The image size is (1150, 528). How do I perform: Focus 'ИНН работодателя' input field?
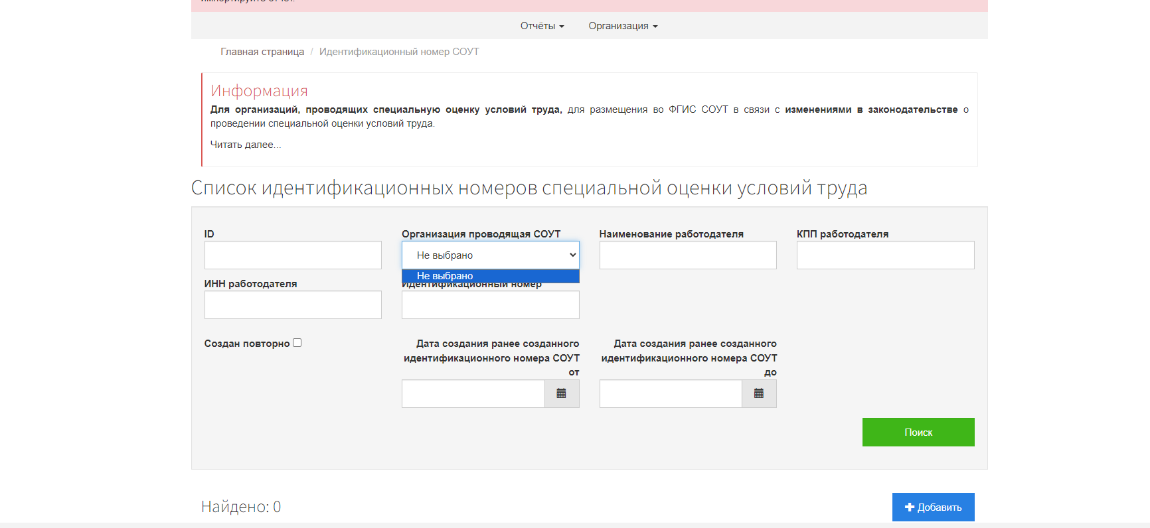293,304
